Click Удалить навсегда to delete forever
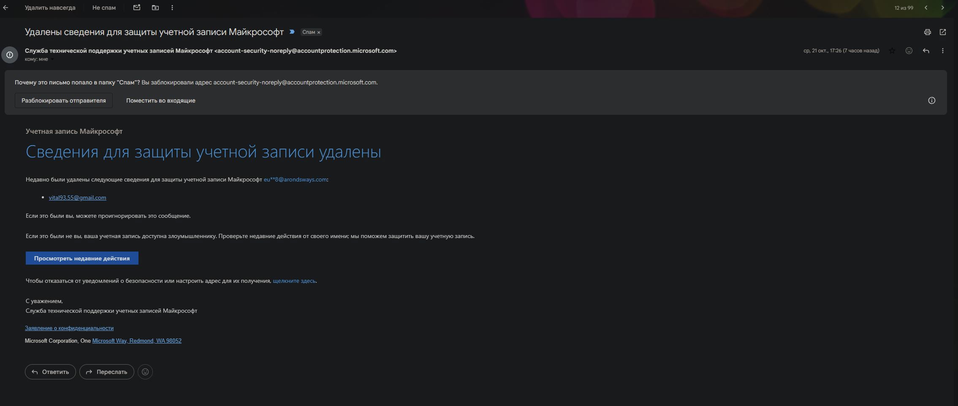The height and width of the screenshot is (406, 958). tap(50, 8)
